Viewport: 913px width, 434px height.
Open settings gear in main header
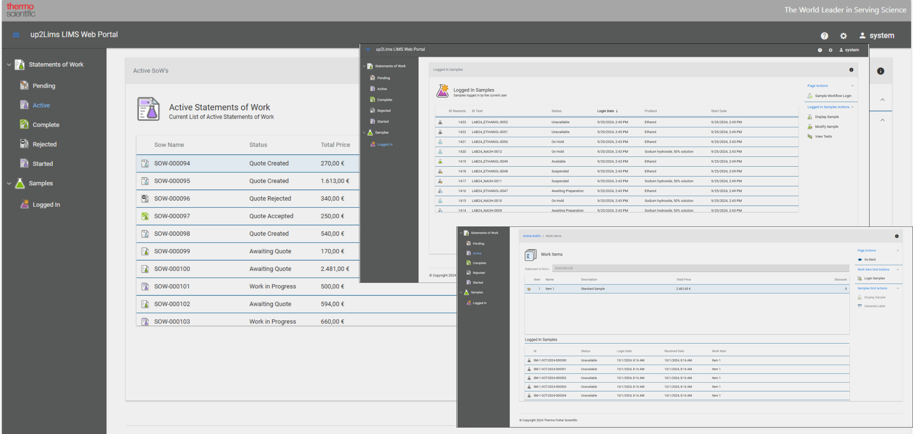pyautogui.click(x=844, y=36)
